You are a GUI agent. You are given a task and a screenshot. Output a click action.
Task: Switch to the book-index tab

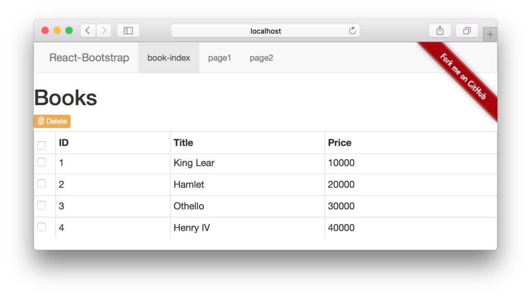[169, 58]
